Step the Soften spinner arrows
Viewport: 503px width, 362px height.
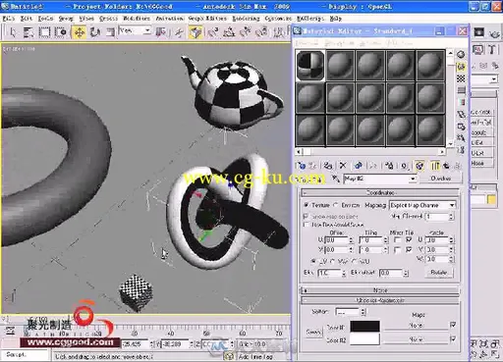pos(363,312)
